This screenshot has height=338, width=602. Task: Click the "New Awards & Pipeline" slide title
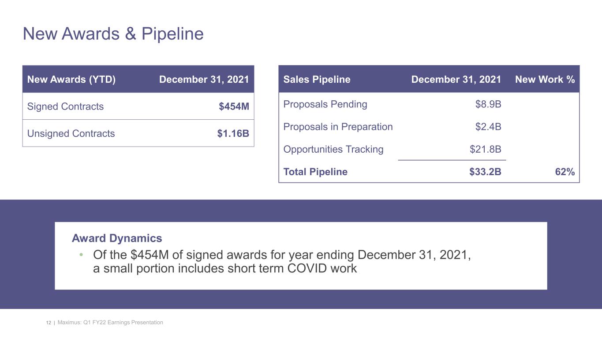coord(113,34)
